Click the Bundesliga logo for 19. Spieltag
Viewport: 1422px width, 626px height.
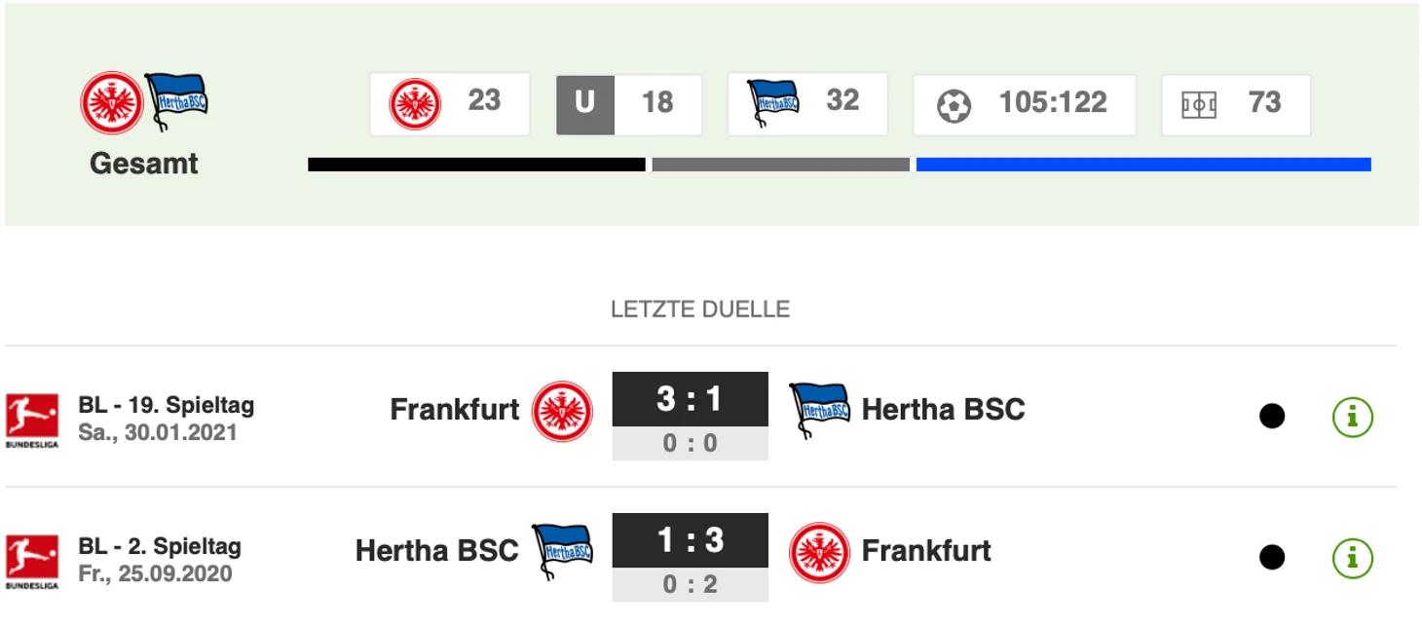31,420
